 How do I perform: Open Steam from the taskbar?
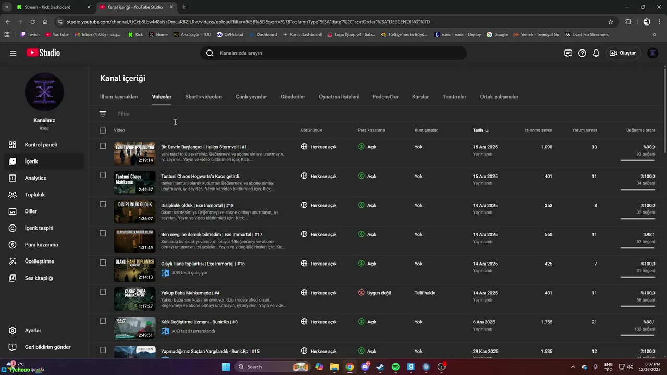click(380, 367)
